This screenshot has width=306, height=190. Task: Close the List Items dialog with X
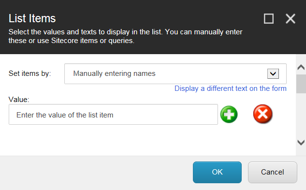tap(291, 19)
